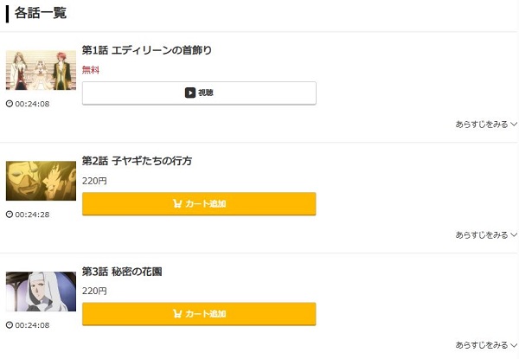The height and width of the screenshot is (359, 519).
Task: Click the clock icon beside the 00:24:28 duration
Action: (10, 215)
